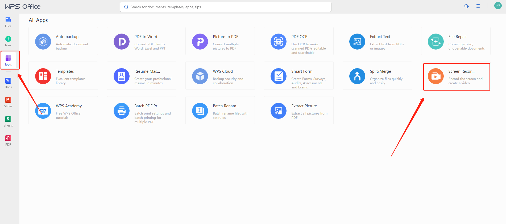Open the 'Resume Mas...' title text
506x224 pixels.
[147, 71]
